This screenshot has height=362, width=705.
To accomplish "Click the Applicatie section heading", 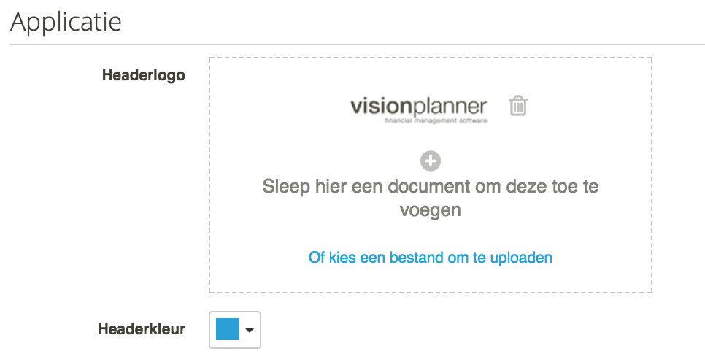I will 66,22.
